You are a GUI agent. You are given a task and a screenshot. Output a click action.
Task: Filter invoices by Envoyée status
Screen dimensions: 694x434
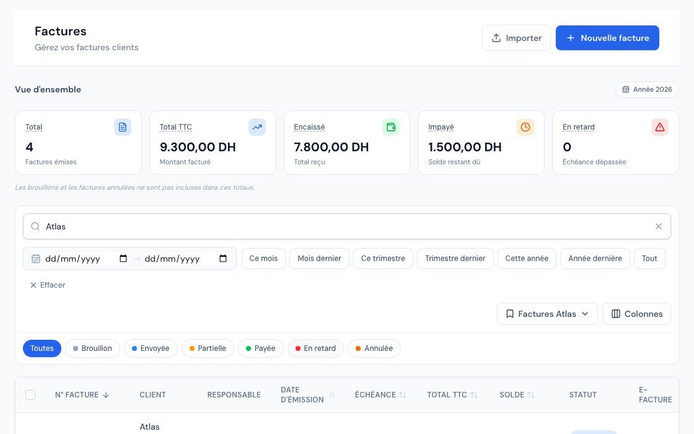pos(151,348)
